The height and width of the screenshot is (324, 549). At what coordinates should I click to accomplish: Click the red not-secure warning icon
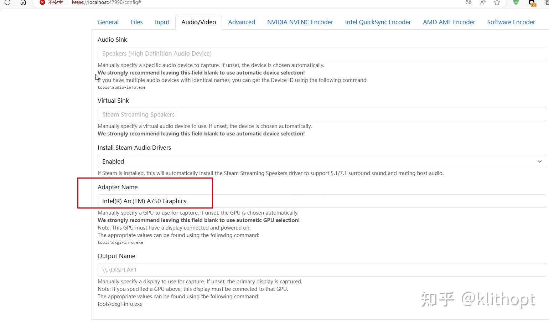42,2
